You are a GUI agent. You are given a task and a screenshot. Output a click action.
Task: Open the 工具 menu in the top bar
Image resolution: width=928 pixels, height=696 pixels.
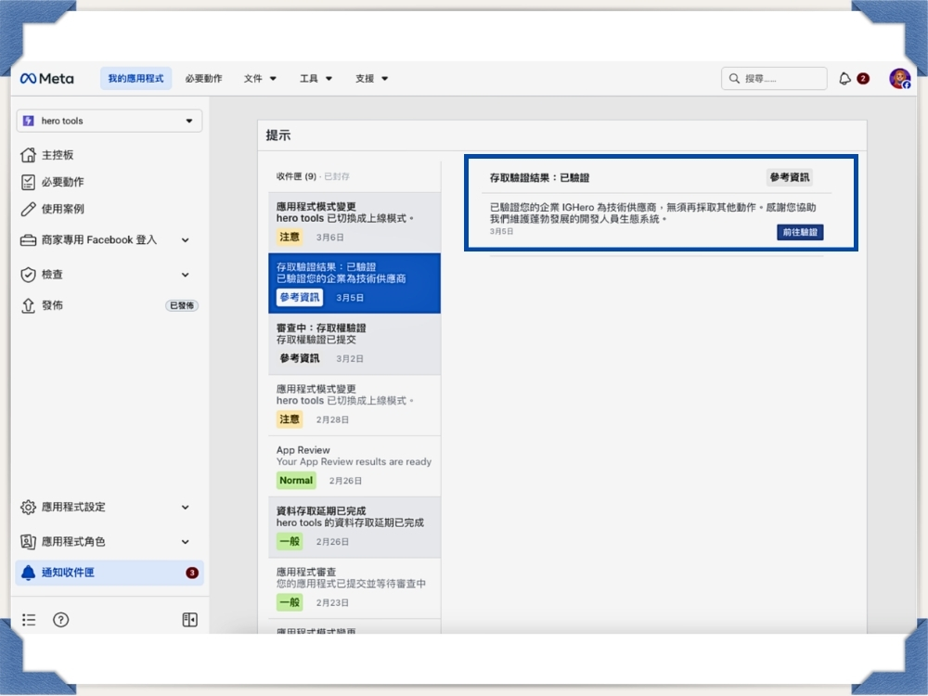point(309,78)
